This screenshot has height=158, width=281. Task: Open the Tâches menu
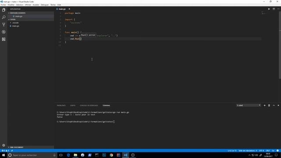pos(53,5)
